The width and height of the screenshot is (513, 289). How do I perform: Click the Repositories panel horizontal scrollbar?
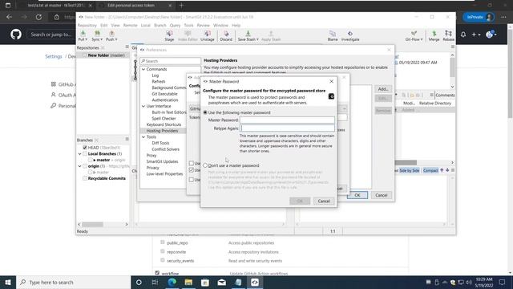click(x=93, y=224)
